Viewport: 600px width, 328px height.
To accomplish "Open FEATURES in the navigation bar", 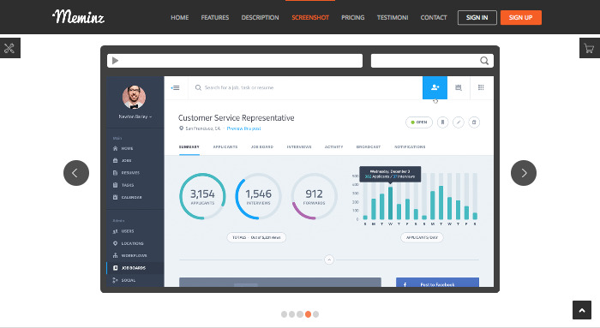I will 215,18.
